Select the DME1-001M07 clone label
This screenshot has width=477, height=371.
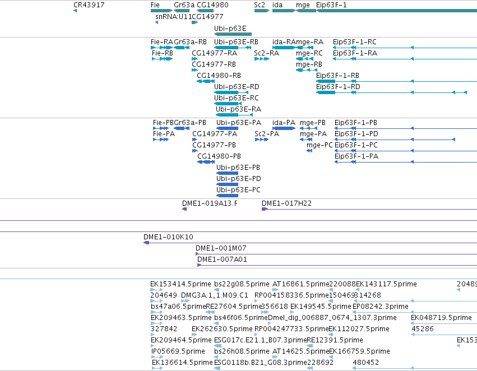pos(221,248)
